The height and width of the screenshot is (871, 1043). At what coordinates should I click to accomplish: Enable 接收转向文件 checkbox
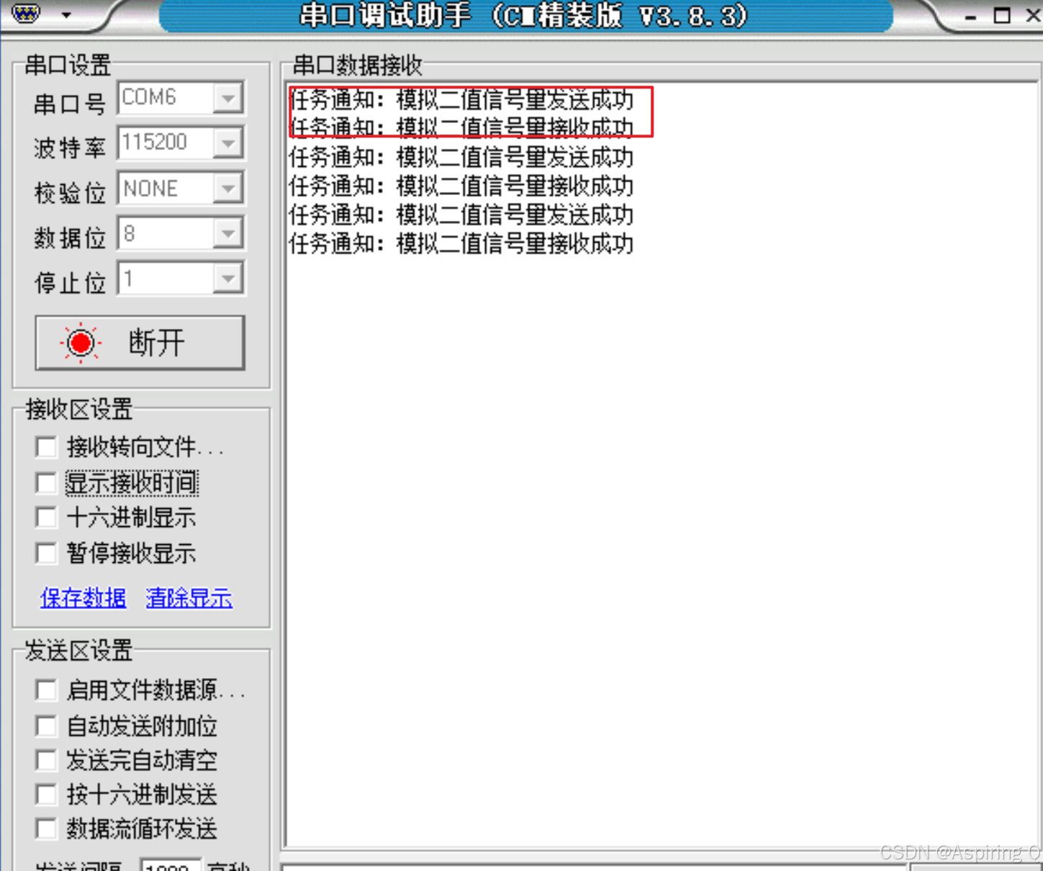coord(46,447)
